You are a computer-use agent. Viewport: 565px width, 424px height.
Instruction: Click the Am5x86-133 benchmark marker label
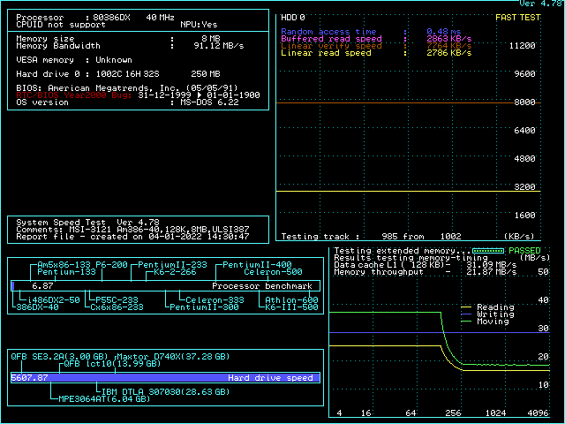point(64,265)
